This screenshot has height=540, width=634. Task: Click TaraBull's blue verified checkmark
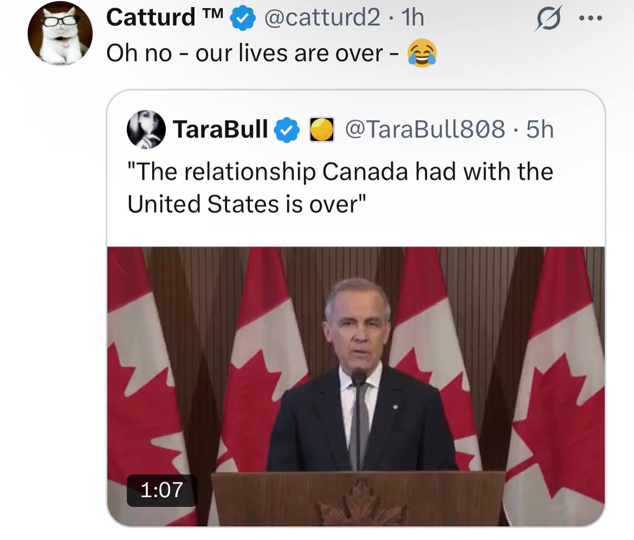pyautogui.click(x=287, y=130)
